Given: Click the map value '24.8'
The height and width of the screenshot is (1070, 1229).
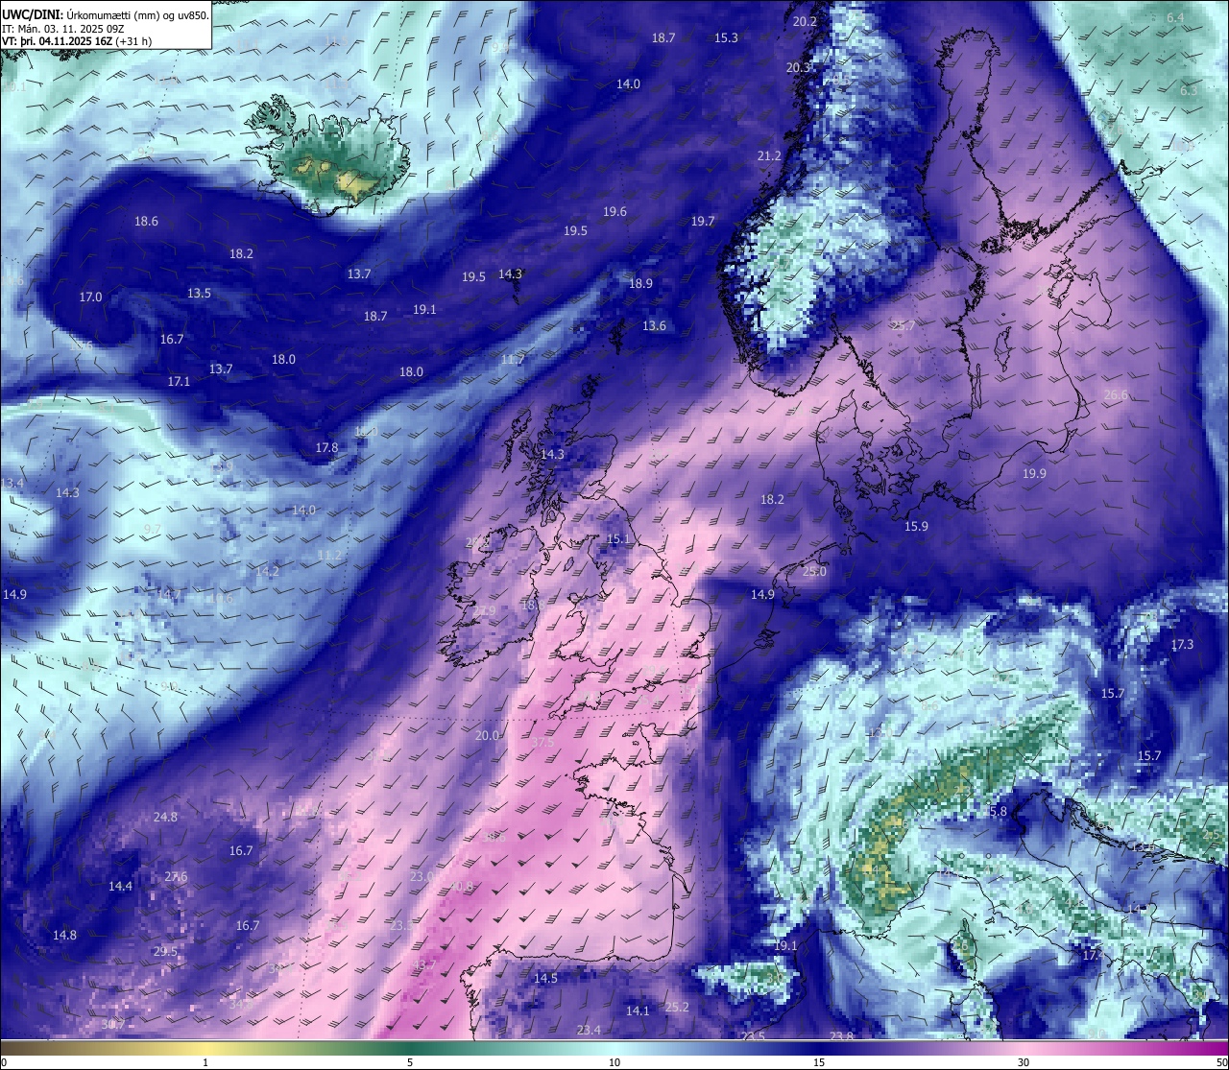Looking at the screenshot, I should click(x=166, y=818).
